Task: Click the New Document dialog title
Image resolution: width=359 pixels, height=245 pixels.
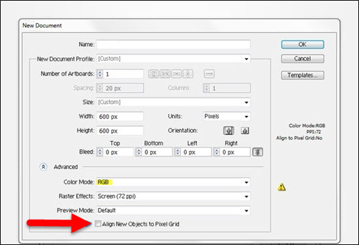Action: (42, 25)
